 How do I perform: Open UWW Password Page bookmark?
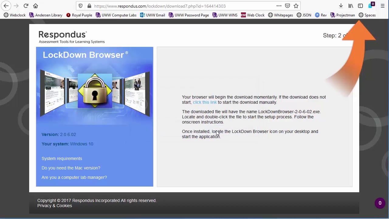click(x=189, y=15)
